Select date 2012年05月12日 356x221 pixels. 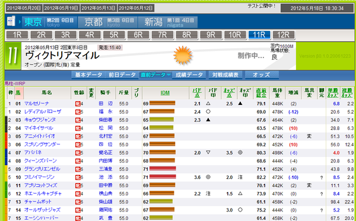(136, 8)
